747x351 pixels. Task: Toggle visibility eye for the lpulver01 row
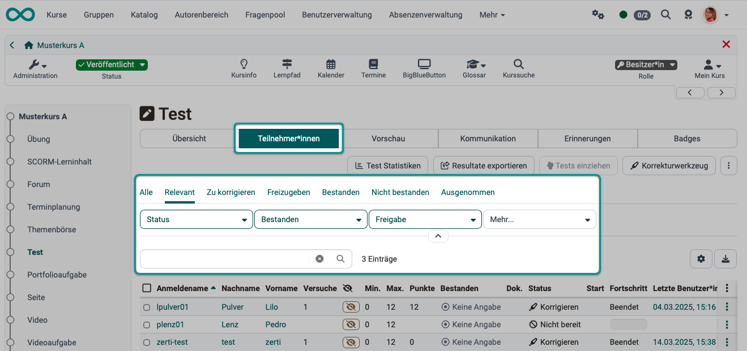tap(351, 307)
